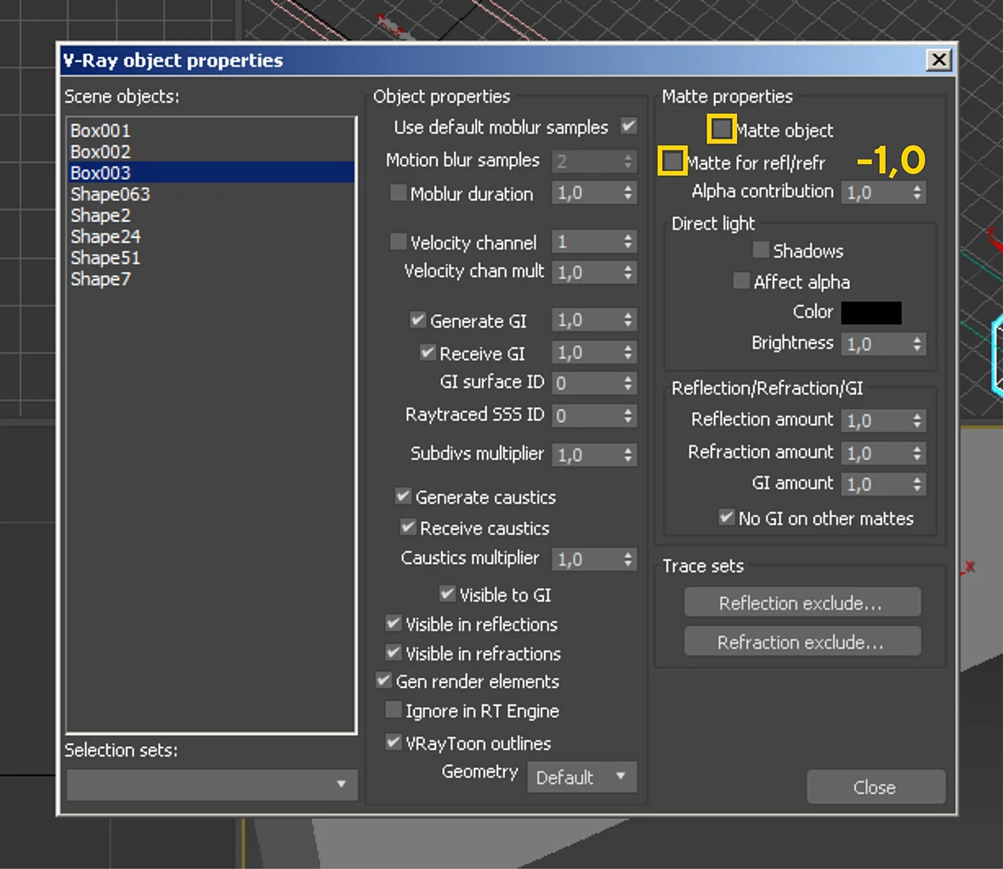Select Box001 in scene objects list

(x=211, y=131)
